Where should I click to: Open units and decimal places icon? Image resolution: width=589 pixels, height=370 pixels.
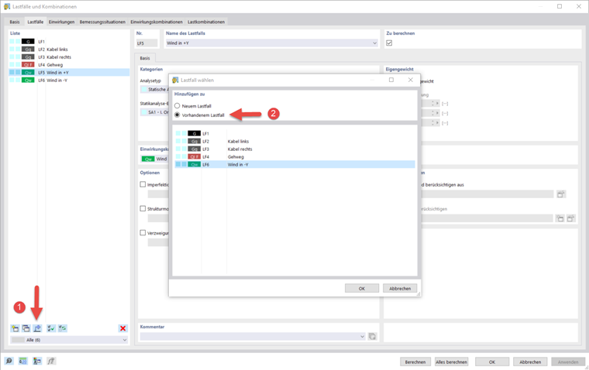click(x=23, y=361)
